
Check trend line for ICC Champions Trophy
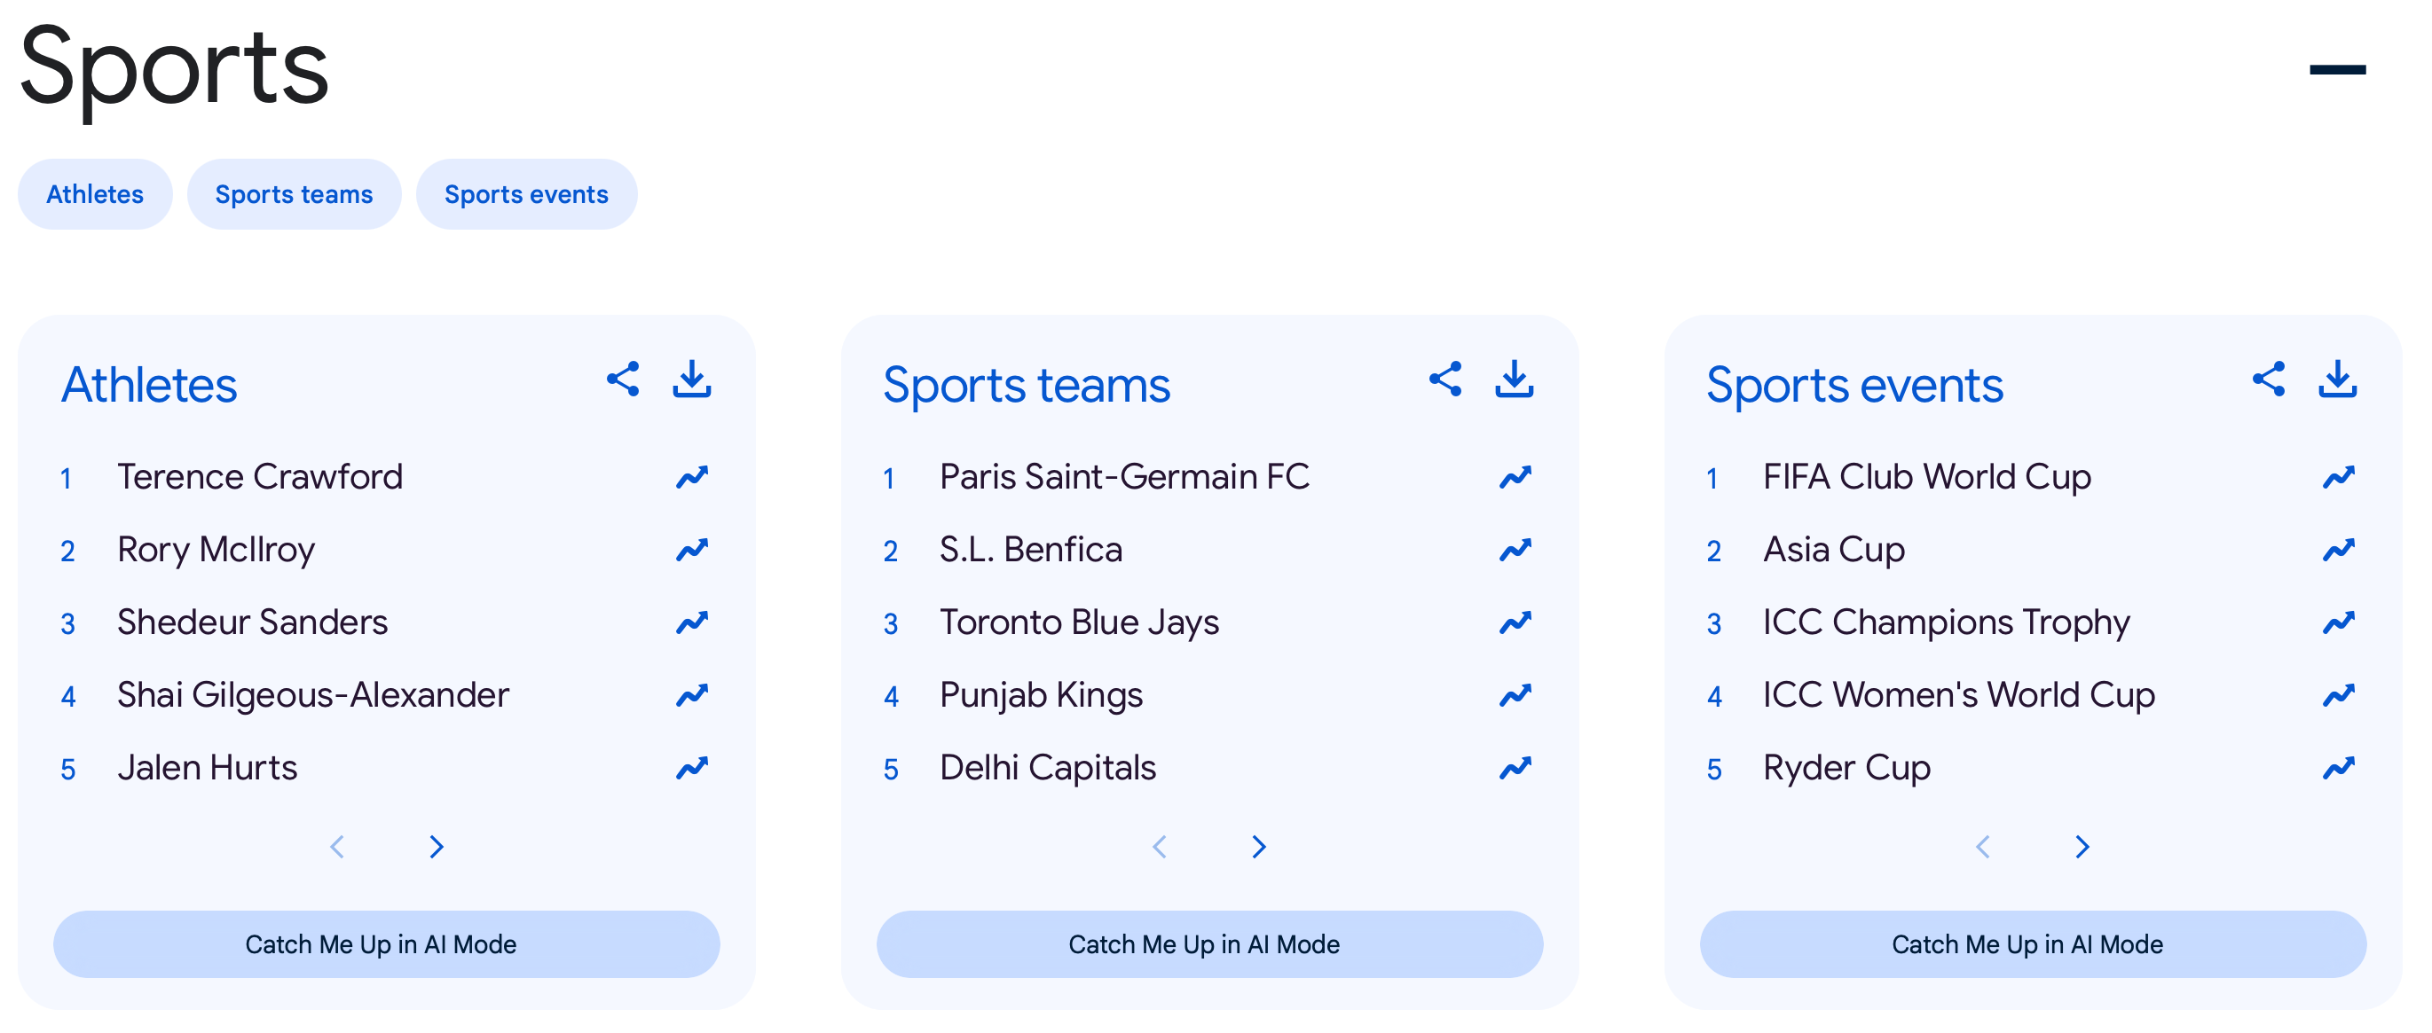point(2339,621)
